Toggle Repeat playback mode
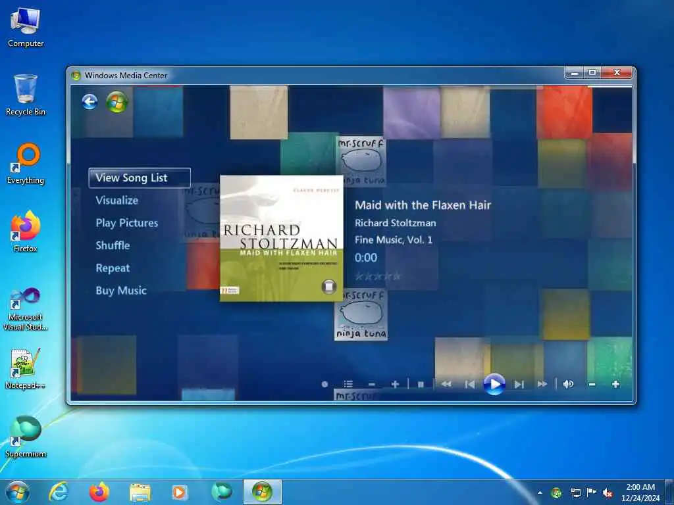Image resolution: width=674 pixels, height=505 pixels. point(113,268)
